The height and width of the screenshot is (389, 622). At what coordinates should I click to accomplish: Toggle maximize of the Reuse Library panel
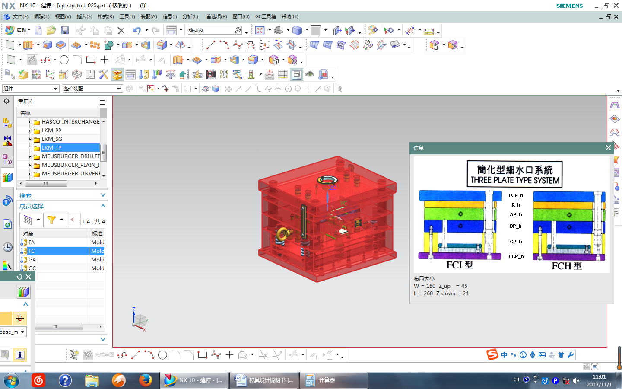pos(102,102)
